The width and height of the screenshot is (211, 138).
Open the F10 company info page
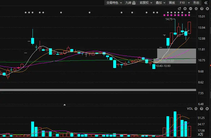click(182, 3)
